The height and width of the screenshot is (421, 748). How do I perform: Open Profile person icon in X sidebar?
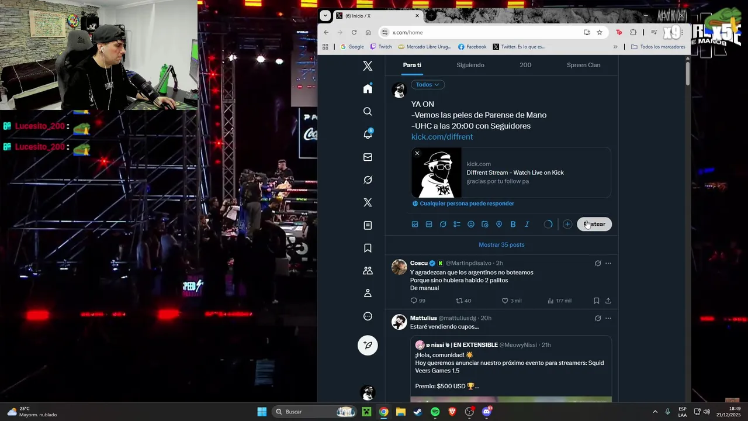click(x=368, y=293)
